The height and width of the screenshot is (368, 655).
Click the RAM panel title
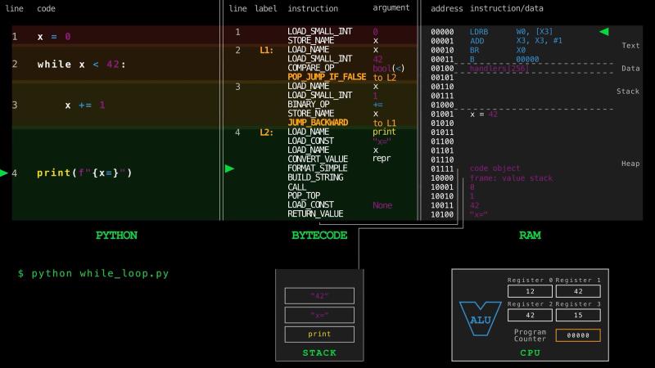tap(530, 236)
